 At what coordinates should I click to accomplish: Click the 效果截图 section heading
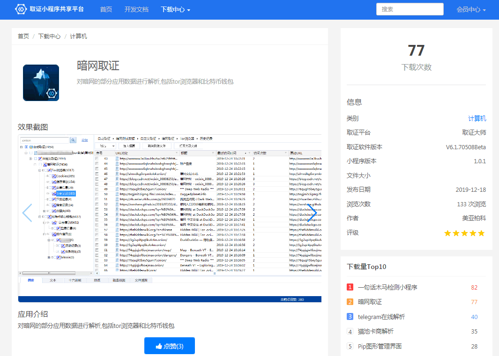pos(33,127)
